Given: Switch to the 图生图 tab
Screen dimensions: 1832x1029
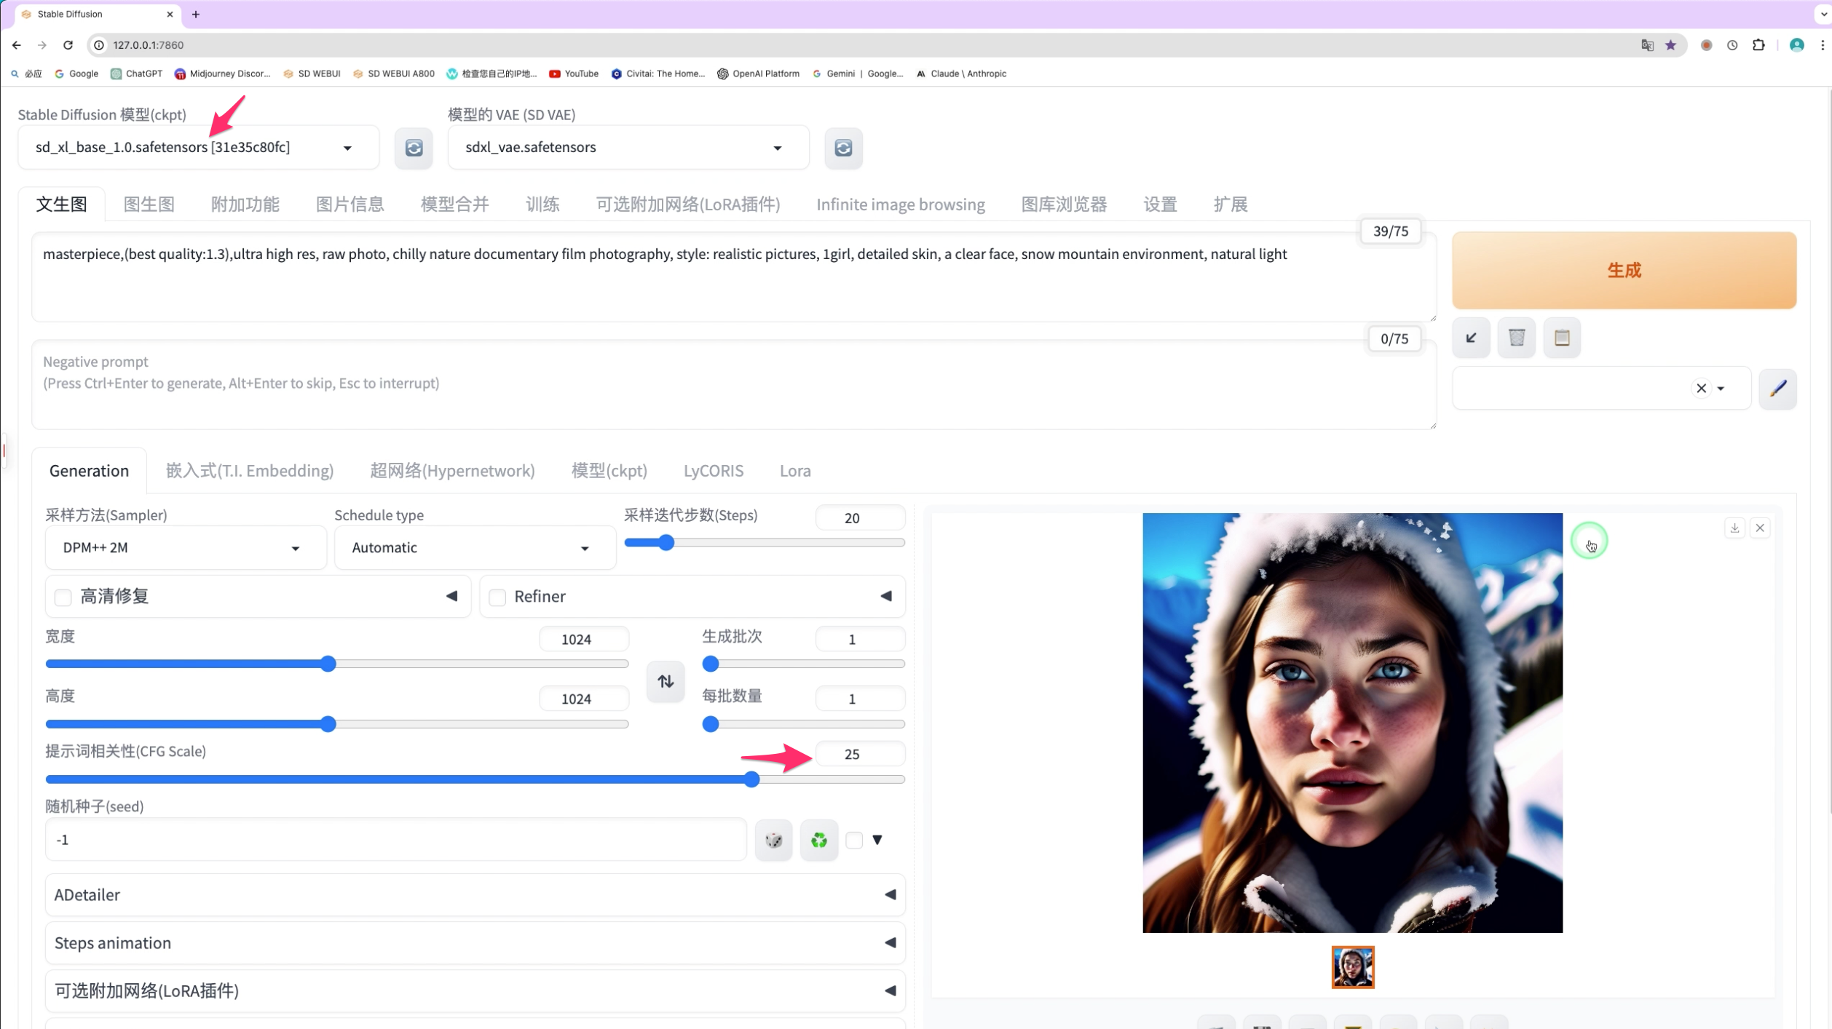Looking at the screenshot, I should [x=149, y=204].
